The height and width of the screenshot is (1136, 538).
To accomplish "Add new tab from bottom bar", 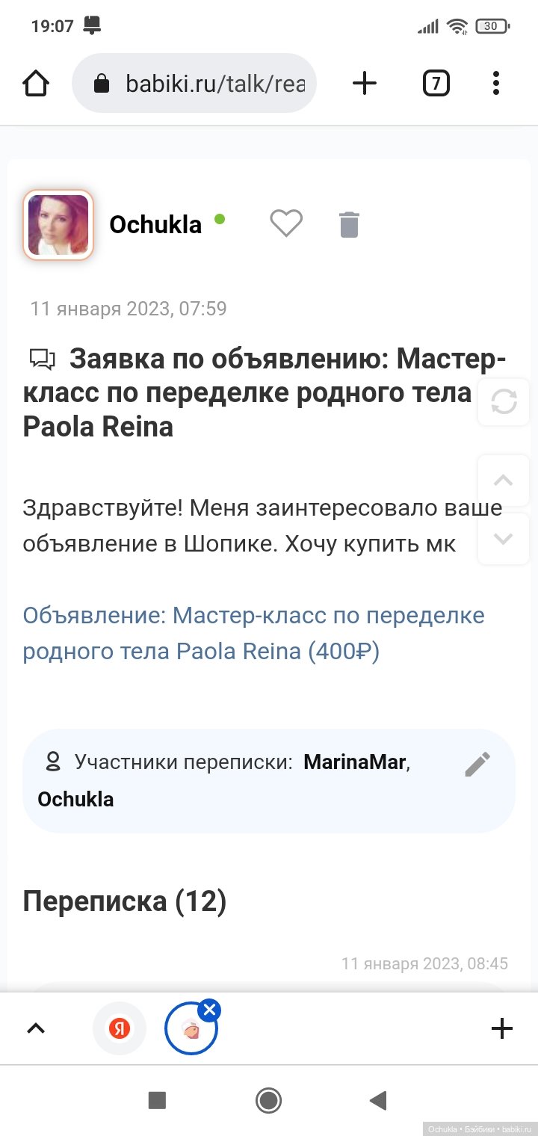I will point(502,1028).
